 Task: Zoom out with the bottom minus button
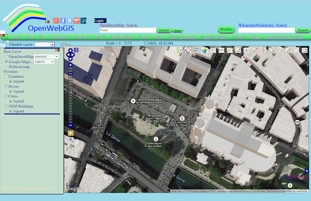click(x=70, y=125)
